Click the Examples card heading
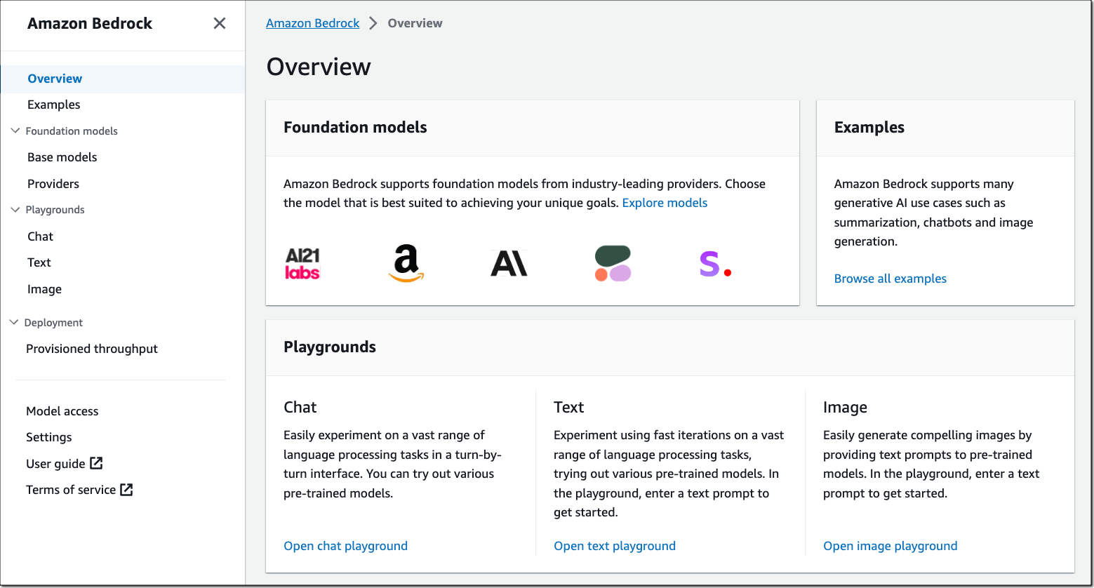 869,127
